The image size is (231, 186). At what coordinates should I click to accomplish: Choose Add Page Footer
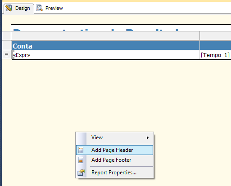[x=114, y=160]
